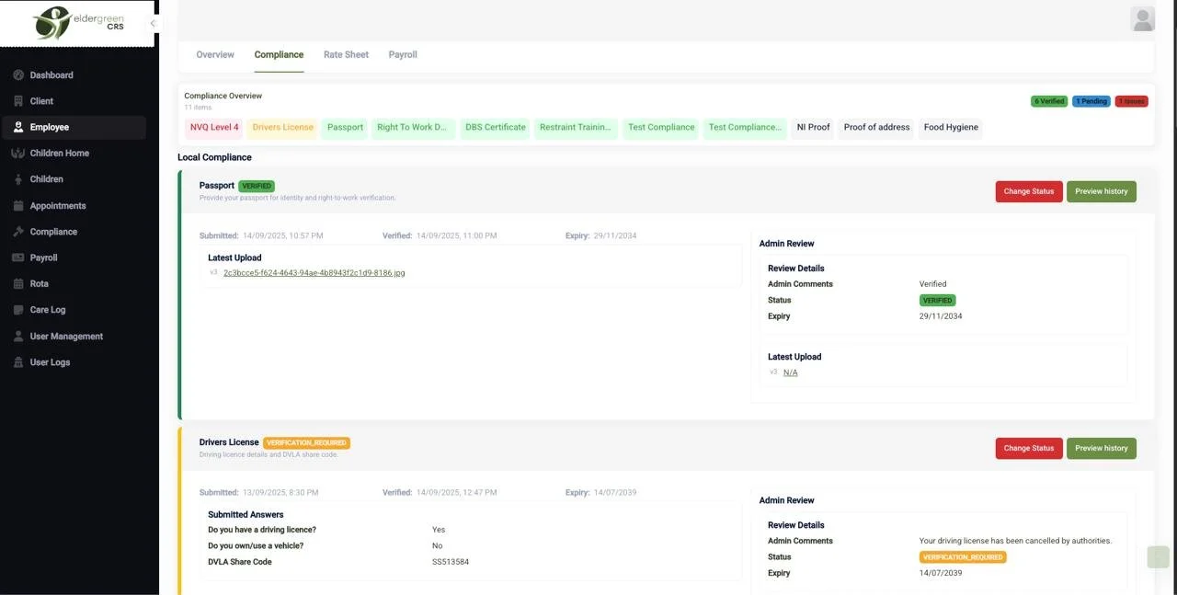Select the Drivers License chip
The image size is (1177, 595).
pyautogui.click(x=283, y=128)
